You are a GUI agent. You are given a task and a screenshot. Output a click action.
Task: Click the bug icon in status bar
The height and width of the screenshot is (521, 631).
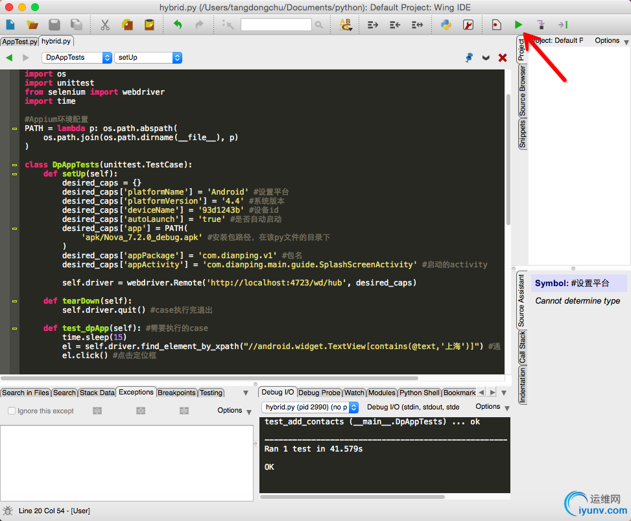pos(8,511)
